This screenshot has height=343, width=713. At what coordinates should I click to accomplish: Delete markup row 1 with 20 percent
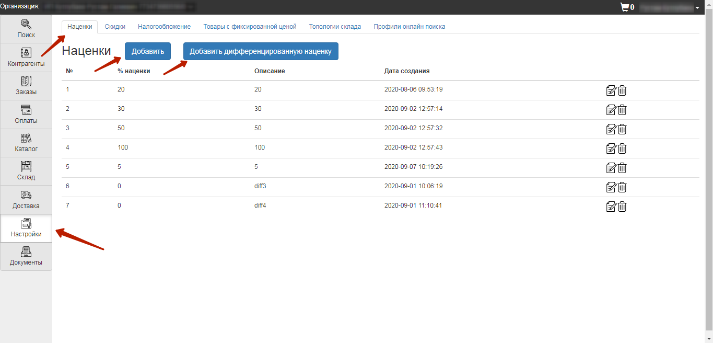[x=622, y=90]
